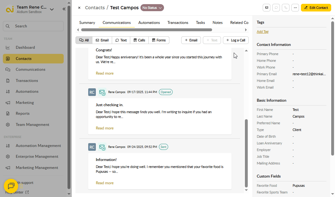Screen dimensions: 335x197
Task: Go to Automations in the sidebar
Action: click(x=27, y=91)
